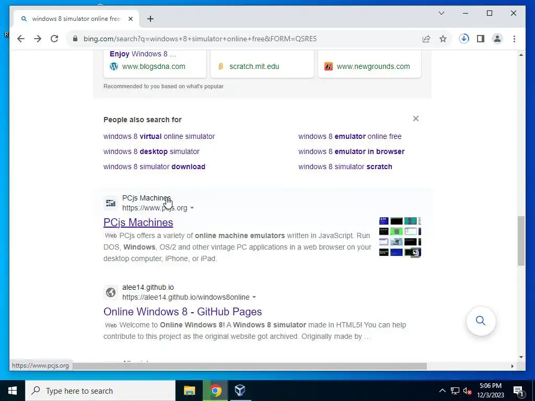
Task: Click the alee14.github.io globe favicon
Action: (x=111, y=292)
